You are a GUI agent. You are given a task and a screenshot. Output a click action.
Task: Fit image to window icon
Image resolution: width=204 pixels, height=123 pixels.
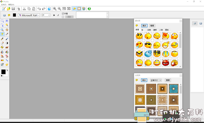pos(69,9)
